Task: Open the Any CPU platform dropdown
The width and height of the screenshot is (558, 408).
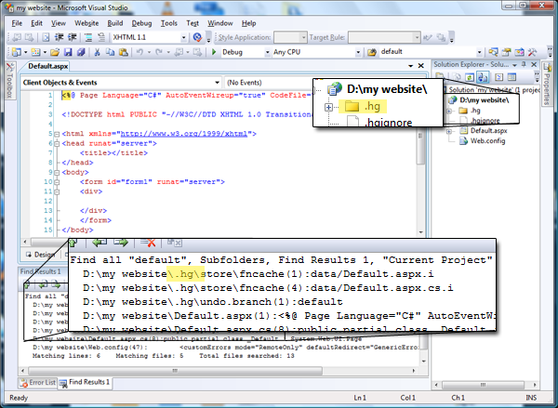Action: 358,53
